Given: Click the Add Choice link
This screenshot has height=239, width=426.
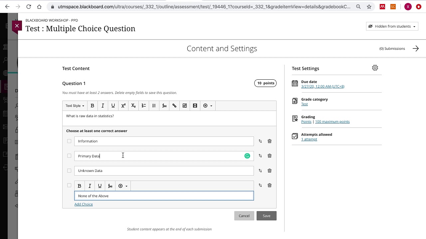Looking at the screenshot, I should pyautogui.click(x=84, y=204).
